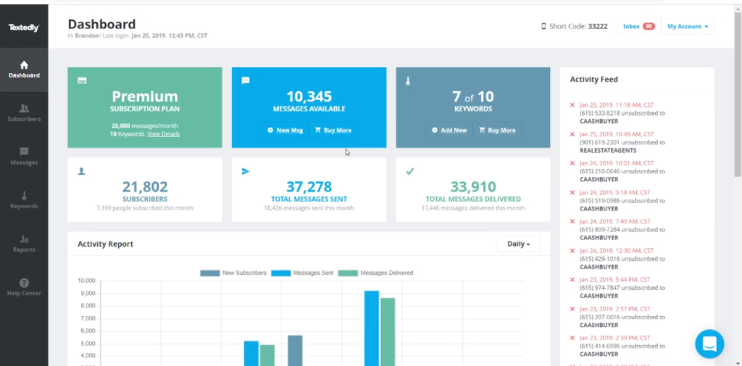Open the Daily range dropdown

518,244
